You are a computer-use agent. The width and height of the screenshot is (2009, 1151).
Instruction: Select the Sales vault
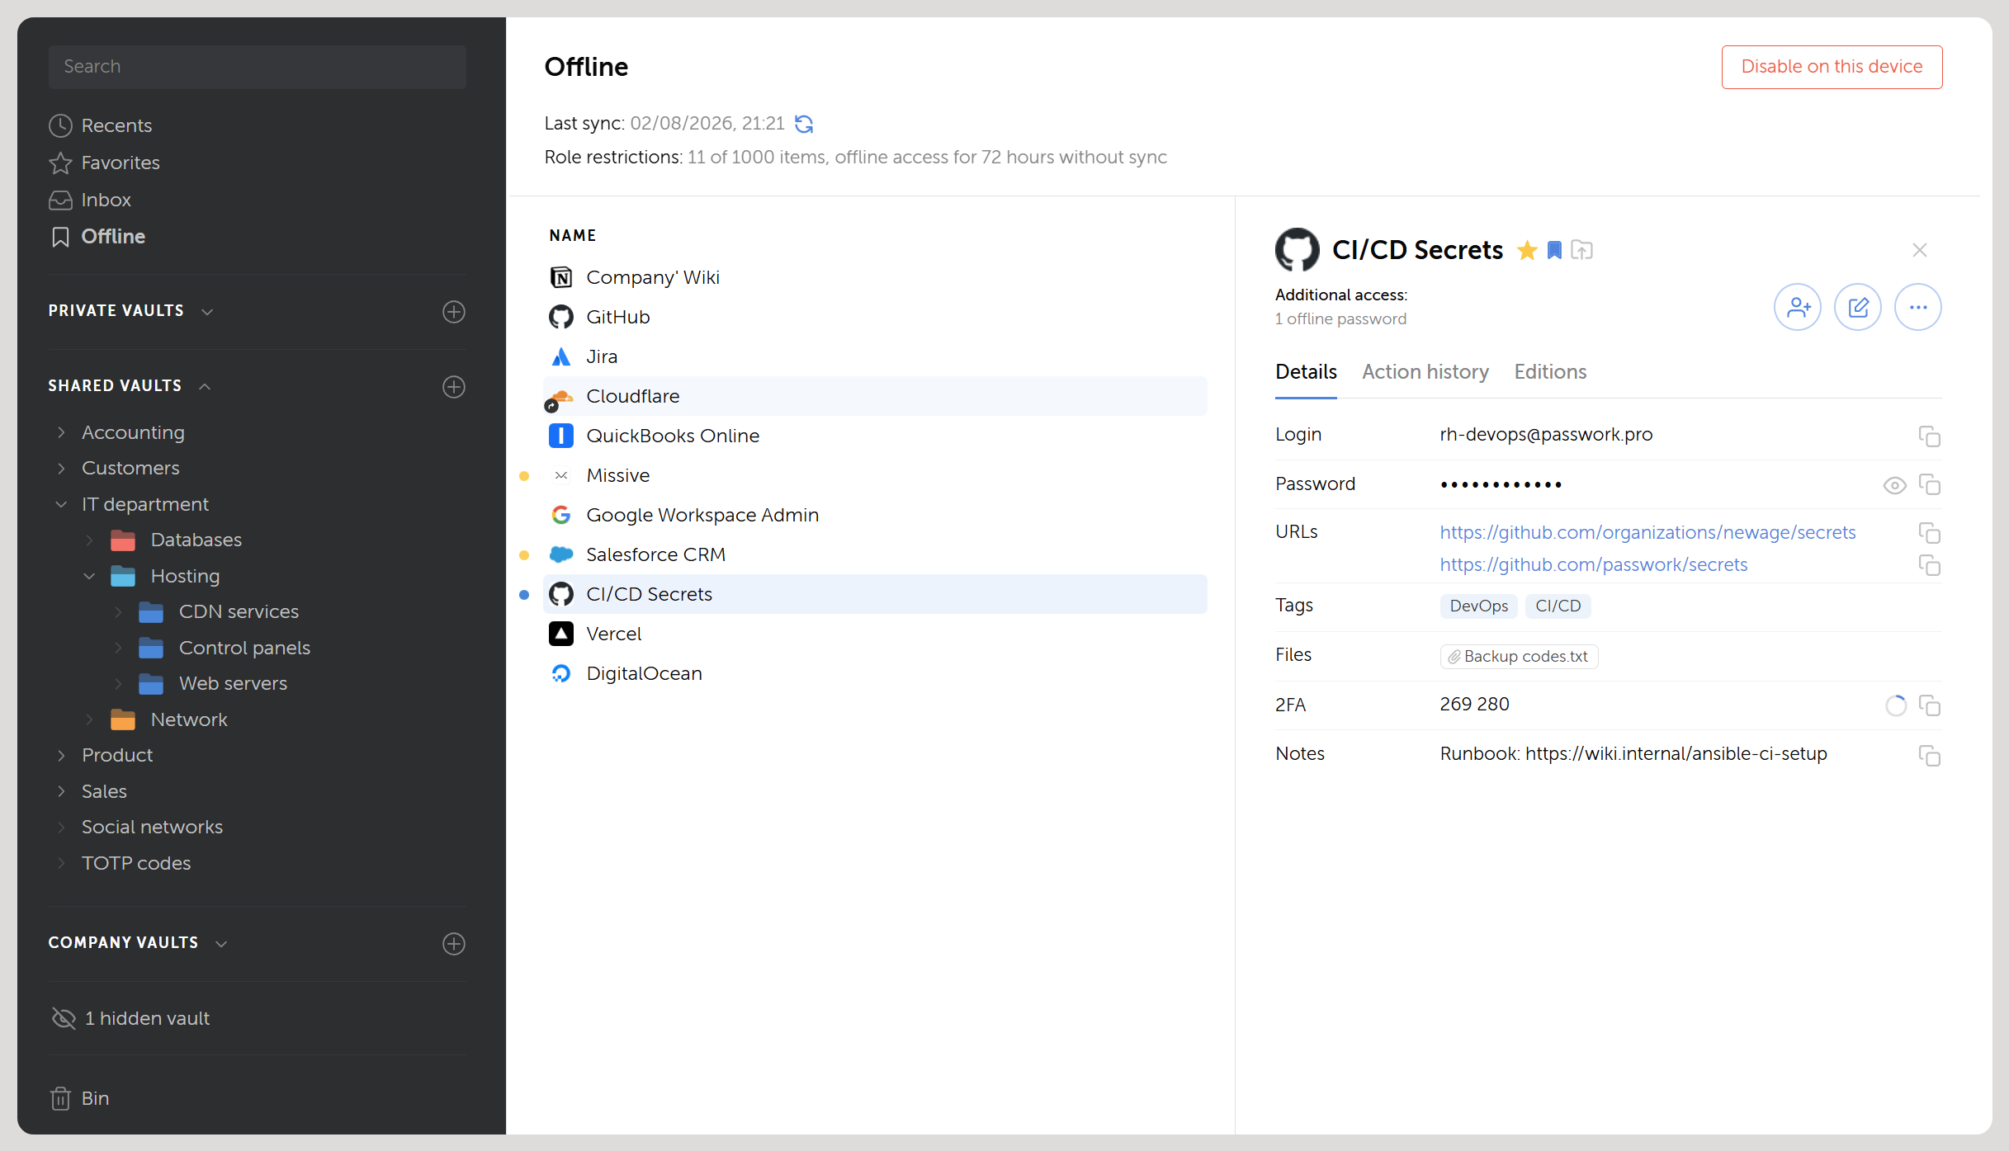[104, 791]
